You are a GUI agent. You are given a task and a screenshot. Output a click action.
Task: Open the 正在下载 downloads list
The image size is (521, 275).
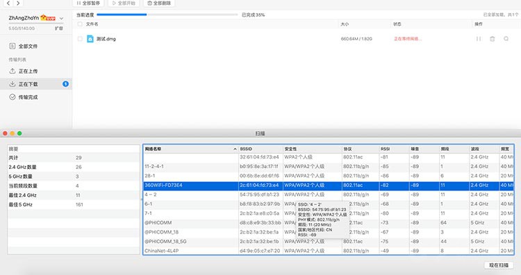coord(36,84)
